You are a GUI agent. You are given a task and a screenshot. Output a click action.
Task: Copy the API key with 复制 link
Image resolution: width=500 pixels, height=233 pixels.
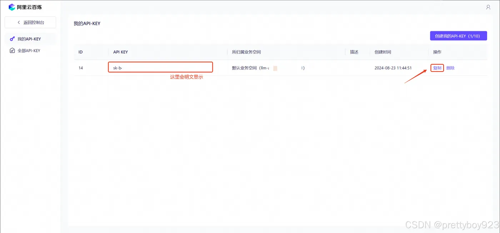coord(437,68)
